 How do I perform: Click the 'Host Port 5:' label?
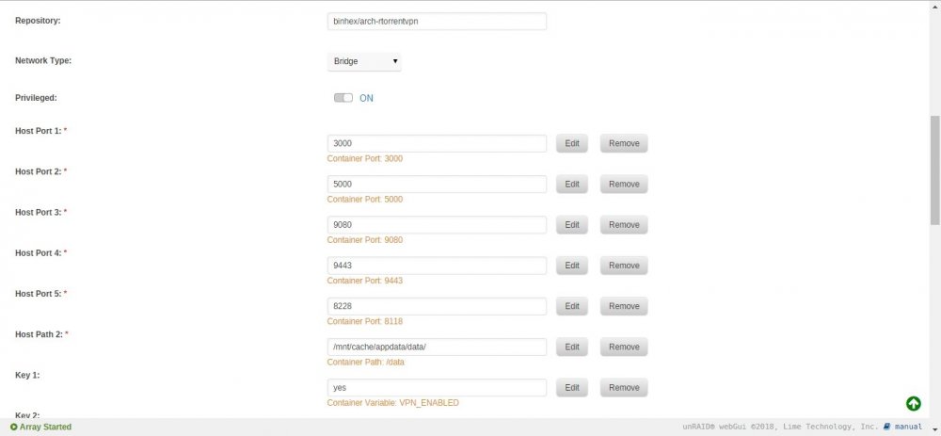tap(39, 294)
